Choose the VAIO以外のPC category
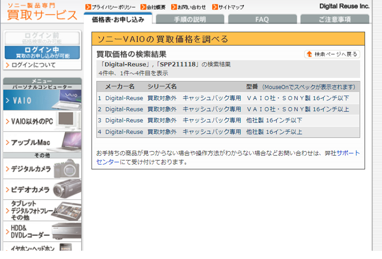The image size is (382, 259). (42, 121)
